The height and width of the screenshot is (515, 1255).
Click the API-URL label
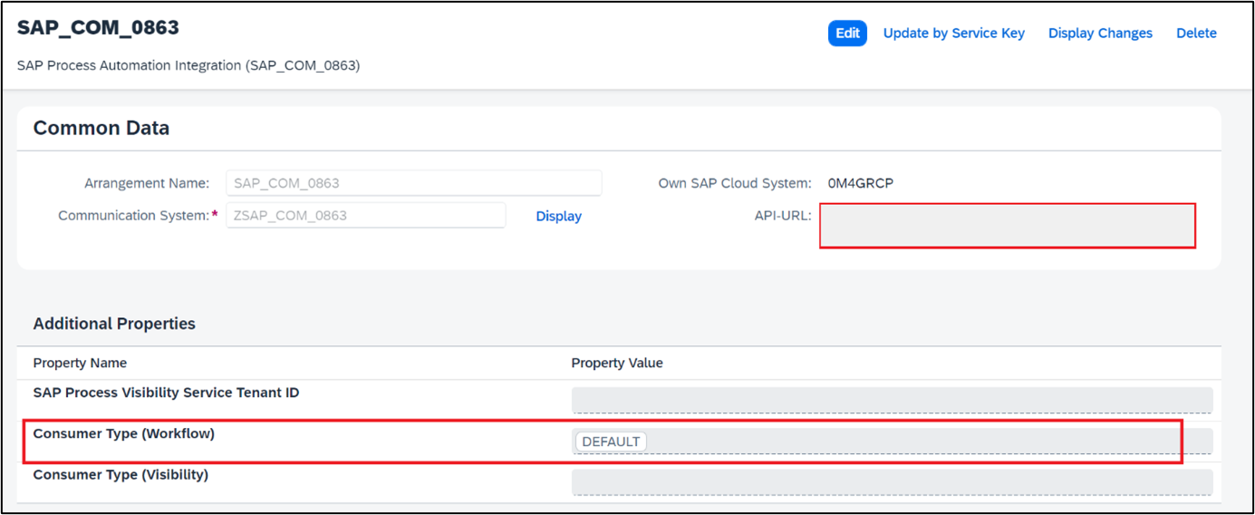pyautogui.click(x=783, y=216)
